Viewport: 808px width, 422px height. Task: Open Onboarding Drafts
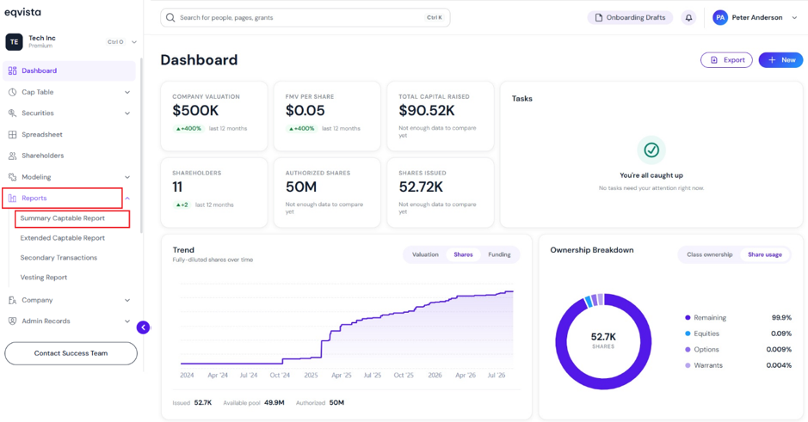[x=630, y=17]
